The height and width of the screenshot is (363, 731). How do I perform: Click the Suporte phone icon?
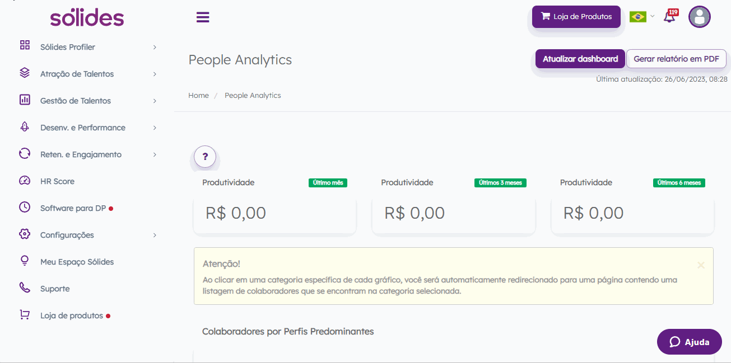(25, 288)
